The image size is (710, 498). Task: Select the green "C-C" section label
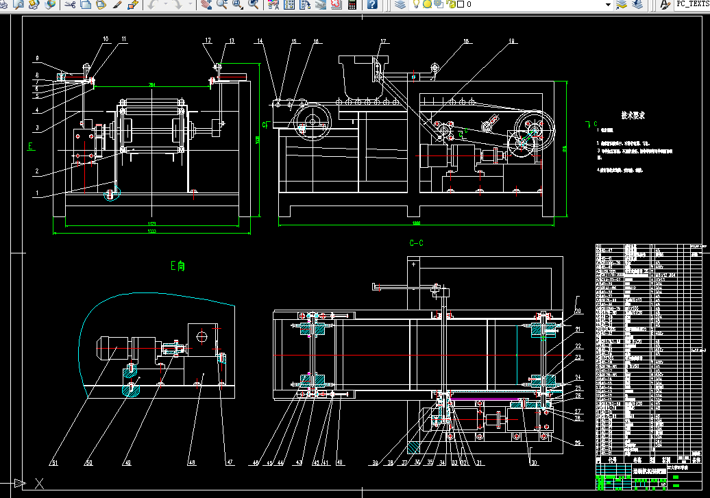click(416, 243)
